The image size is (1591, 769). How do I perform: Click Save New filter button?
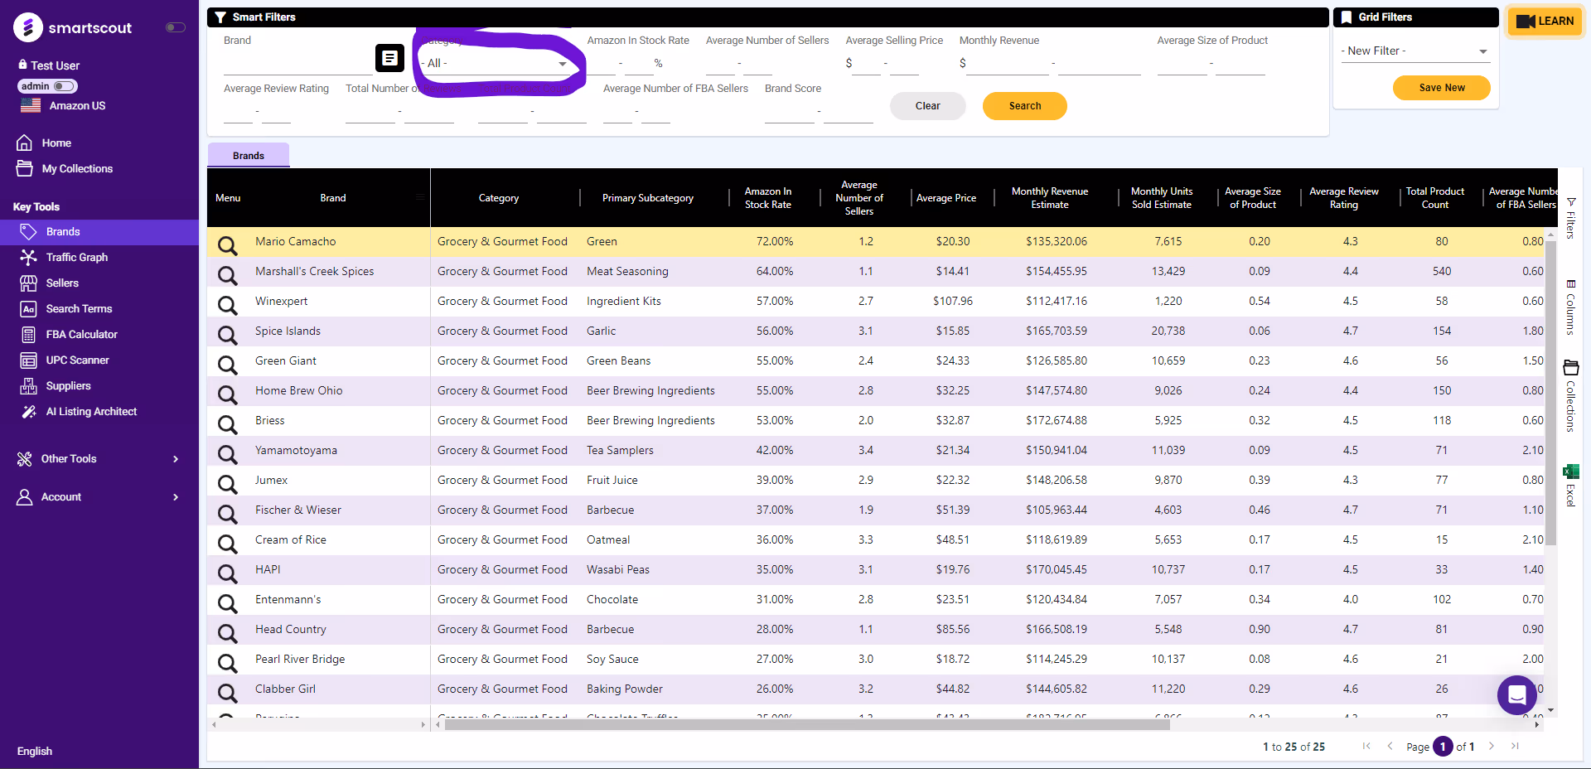[1442, 88]
